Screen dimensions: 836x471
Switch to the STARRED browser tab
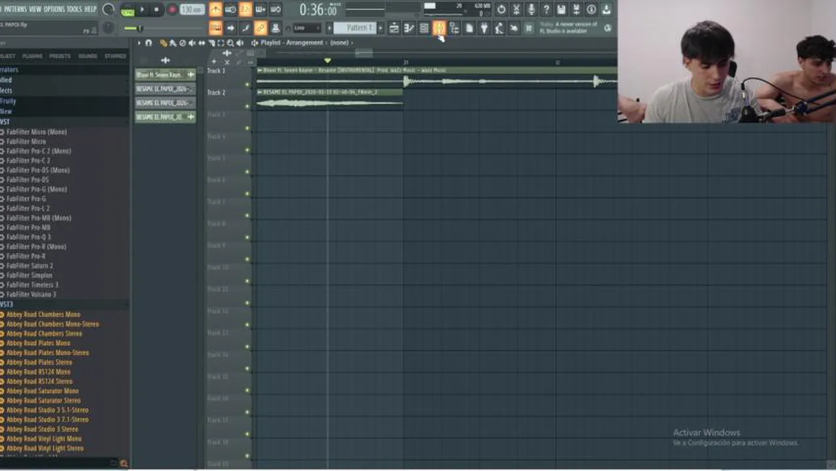coord(115,56)
